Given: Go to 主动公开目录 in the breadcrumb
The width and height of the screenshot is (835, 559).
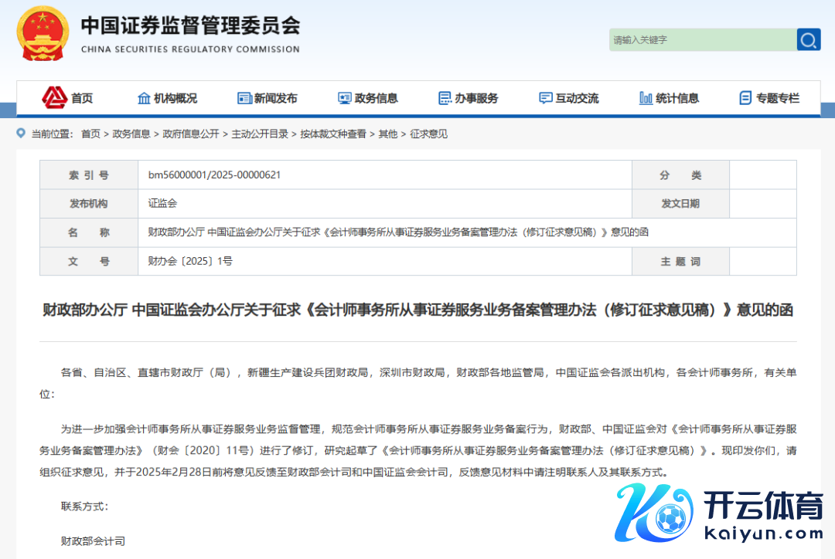Looking at the screenshot, I should pos(260,134).
